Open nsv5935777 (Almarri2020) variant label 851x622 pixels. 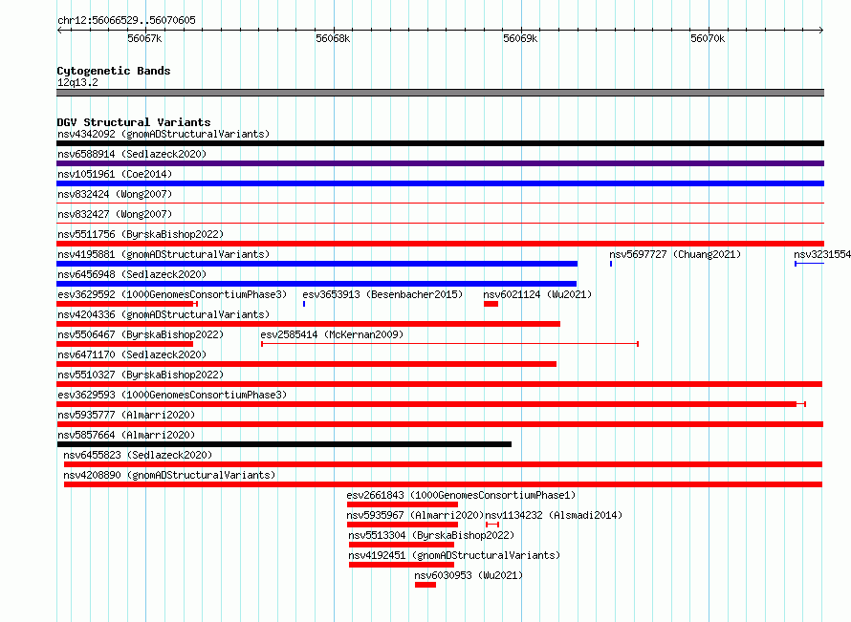[x=126, y=415]
